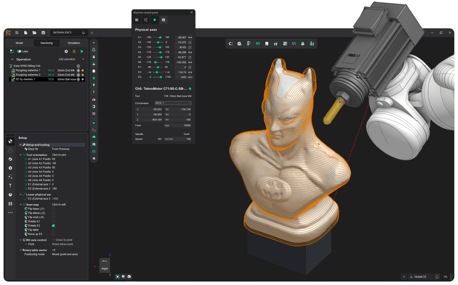Collapse Linear physical axes group
The image size is (458, 285).
click(21, 195)
